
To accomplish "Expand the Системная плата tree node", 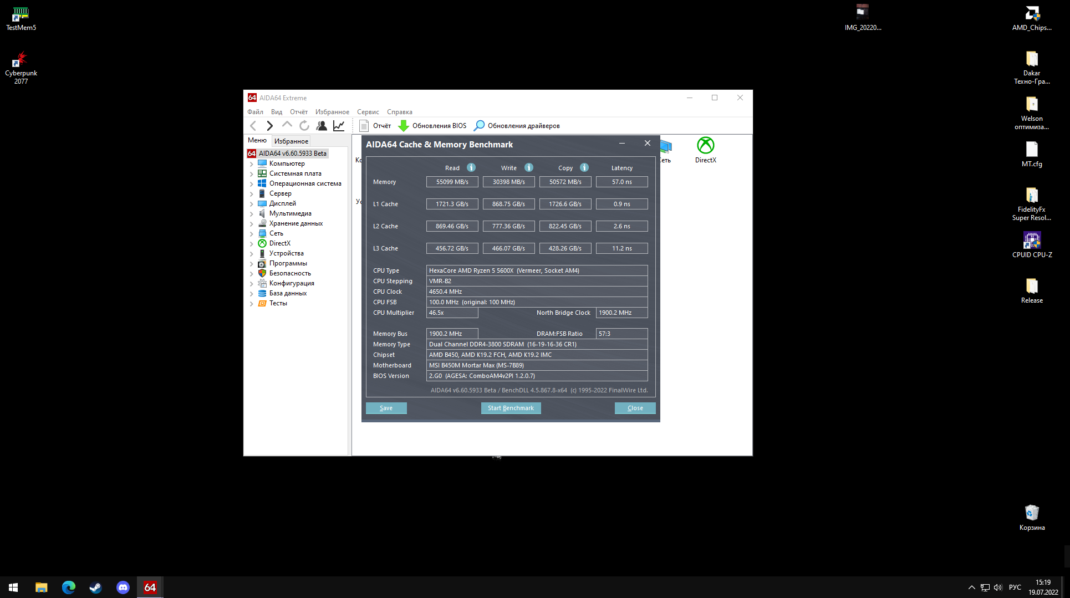I will [252, 174].
